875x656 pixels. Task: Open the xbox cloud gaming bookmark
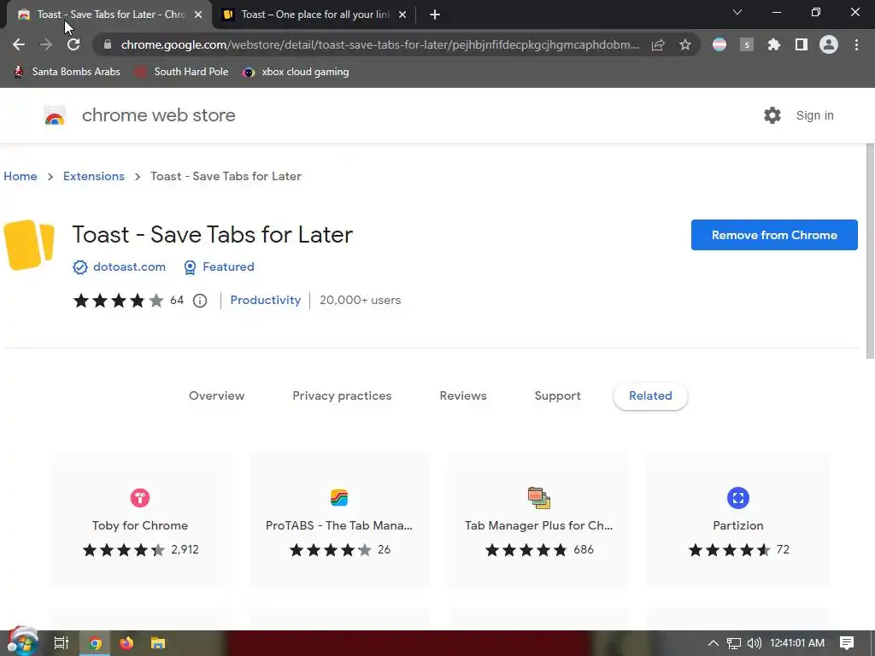(296, 72)
